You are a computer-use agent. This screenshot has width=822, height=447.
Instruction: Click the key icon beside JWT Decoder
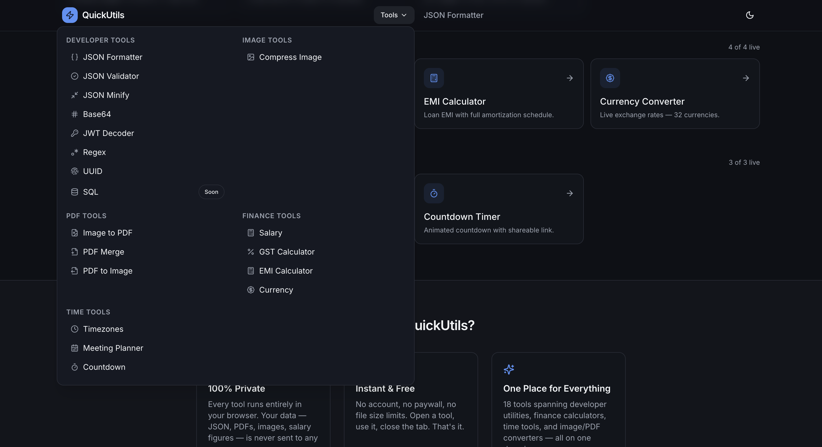pyautogui.click(x=74, y=133)
